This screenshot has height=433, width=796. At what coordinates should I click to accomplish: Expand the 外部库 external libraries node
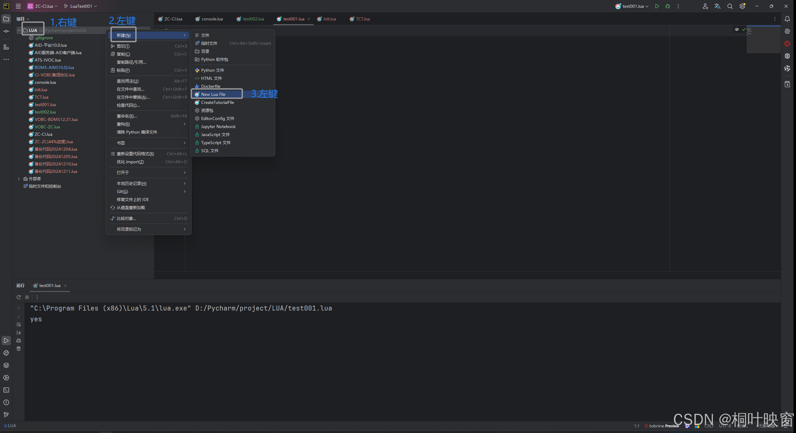click(19, 179)
